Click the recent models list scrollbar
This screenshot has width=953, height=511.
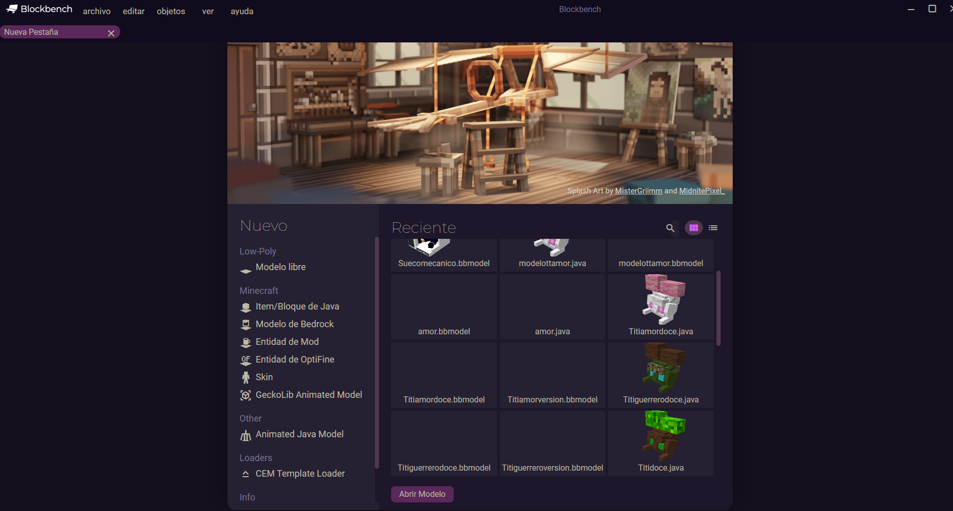click(x=719, y=308)
